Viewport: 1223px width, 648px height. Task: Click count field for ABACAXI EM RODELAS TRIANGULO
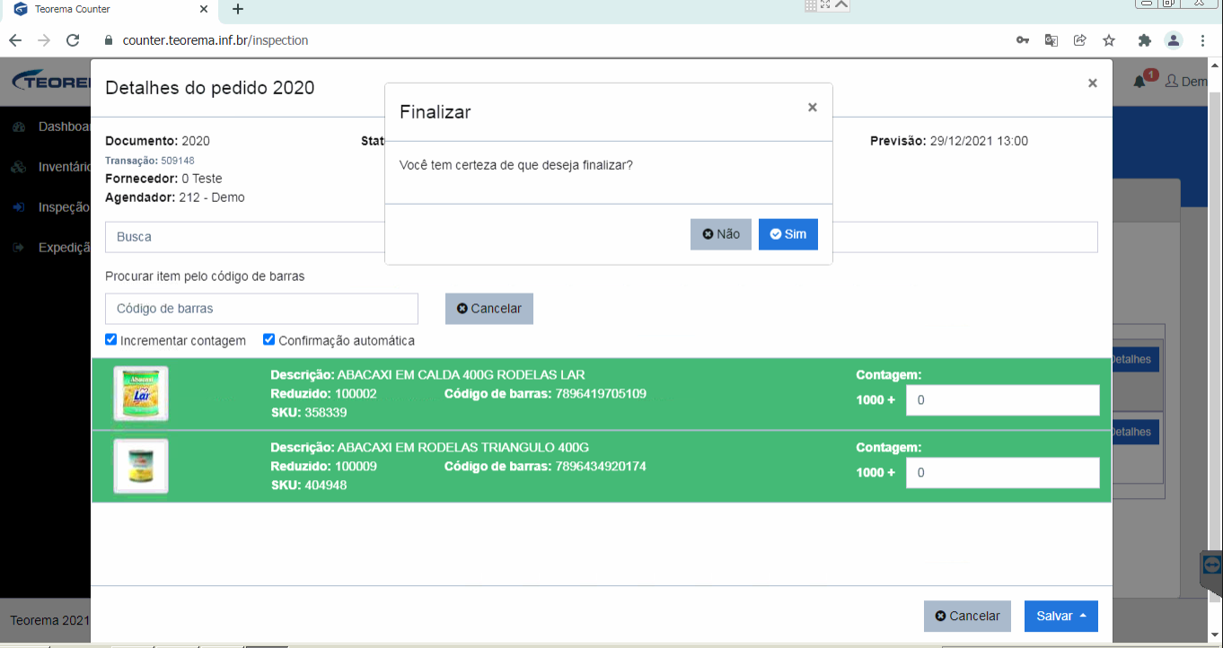pos(1002,473)
